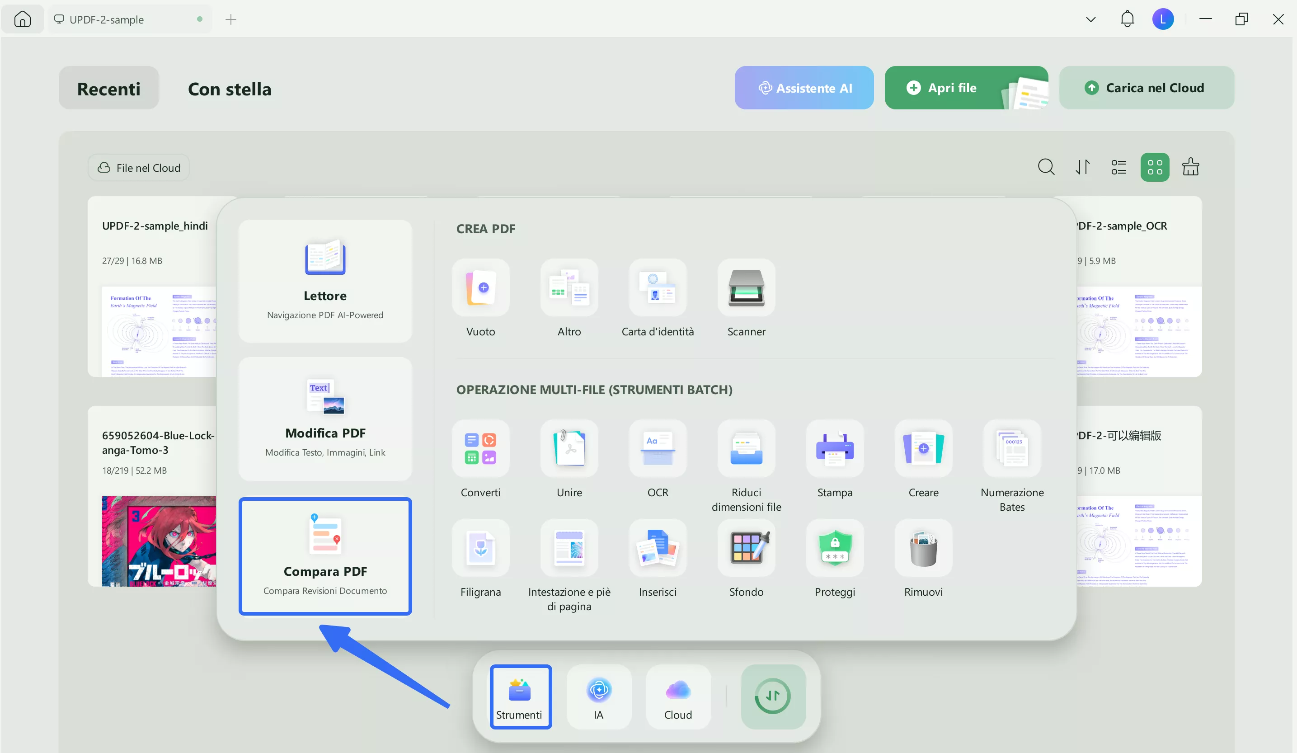This screenshot has width=1297, height=753.
Task: Open the Scanner create PDF tool
Action: coord(746,288)
